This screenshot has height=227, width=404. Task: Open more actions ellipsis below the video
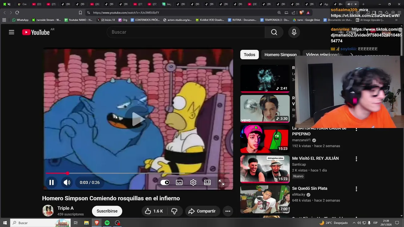[x=228, y=211]
